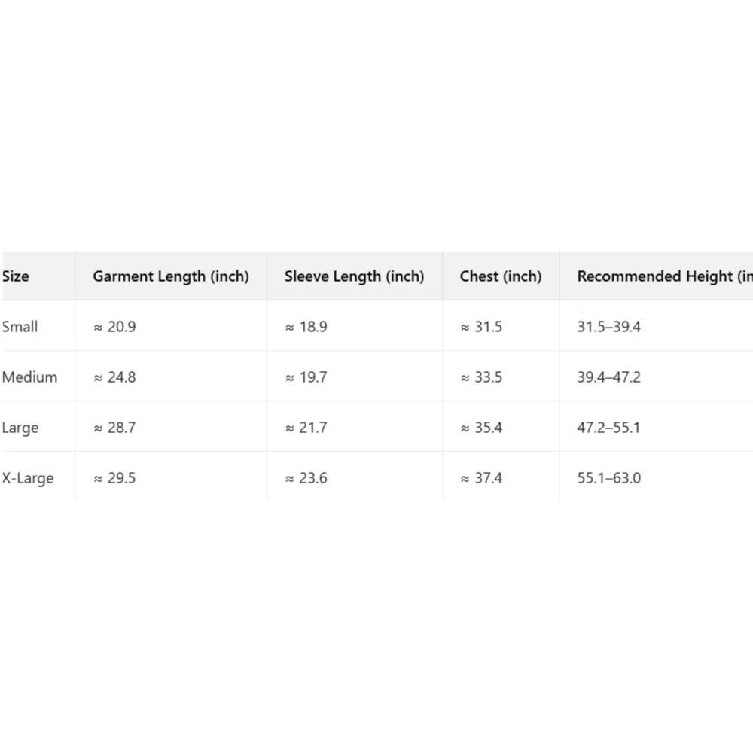Select height range 39.4–47.2

coord(609,377)
